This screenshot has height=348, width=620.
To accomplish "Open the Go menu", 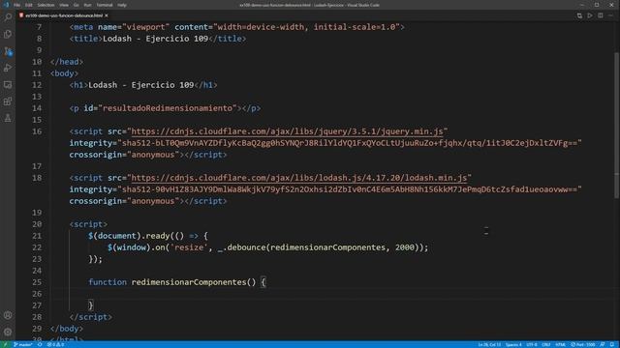I will point(76,5).
